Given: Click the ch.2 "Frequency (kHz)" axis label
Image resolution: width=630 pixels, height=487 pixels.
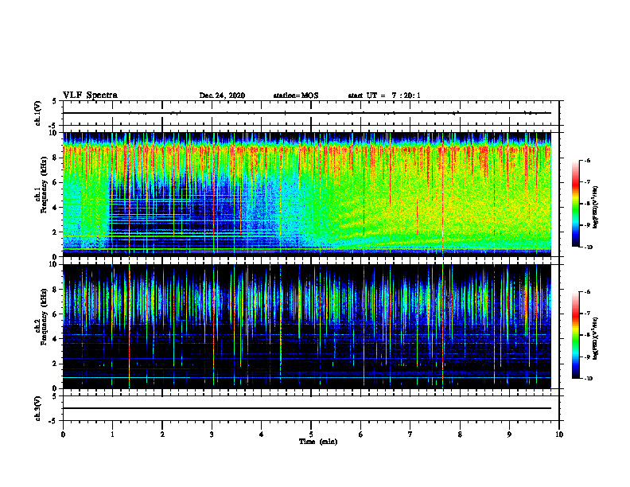Looking at the screenshot, I should point(44,317).
